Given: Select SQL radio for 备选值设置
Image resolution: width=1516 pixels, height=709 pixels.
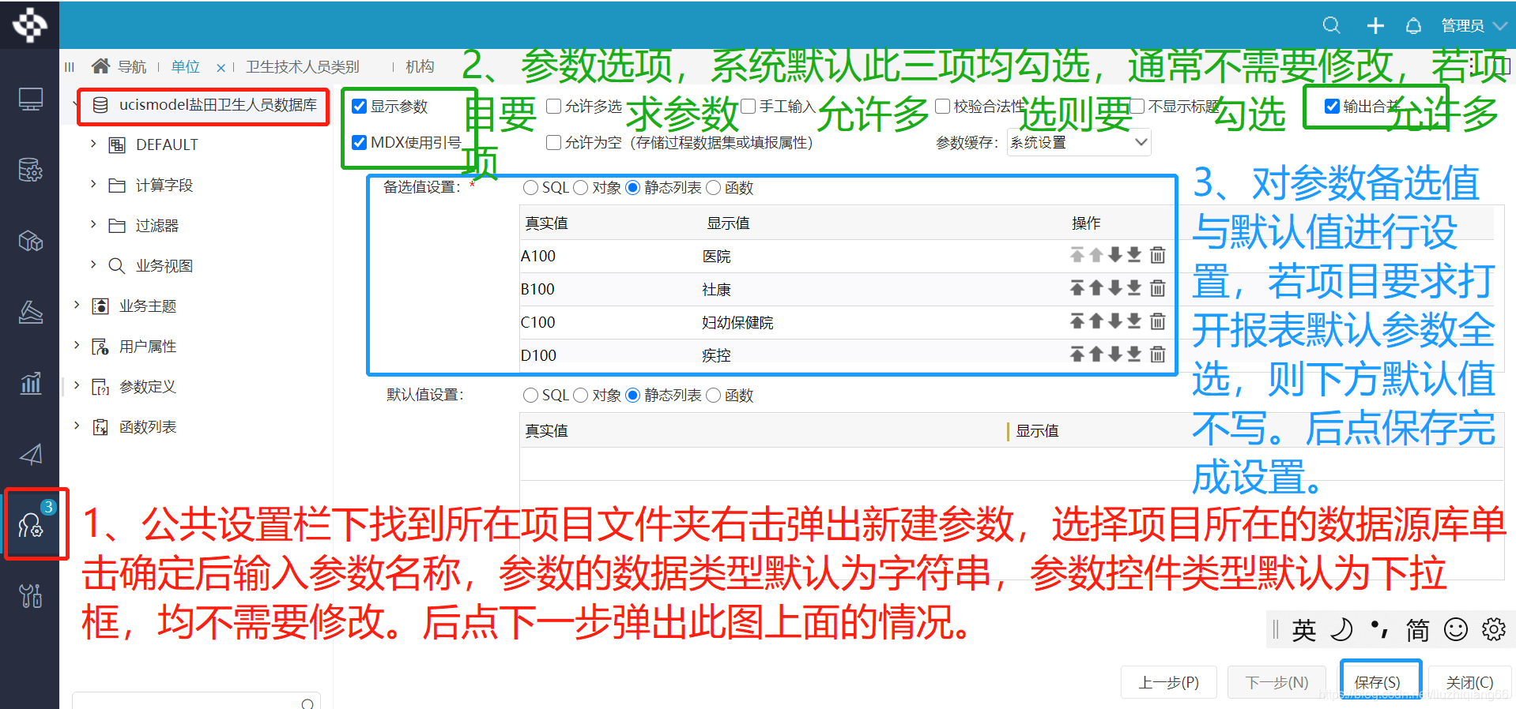Looking at the screenshot, I should pos(531,187).
